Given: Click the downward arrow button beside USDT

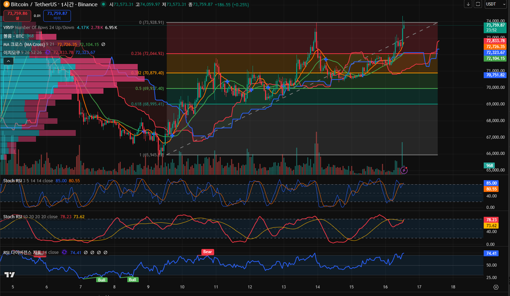Looking at the screenshot, I should 468,4.
